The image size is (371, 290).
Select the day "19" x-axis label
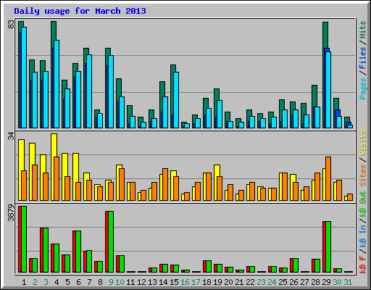tap(217, 282)
